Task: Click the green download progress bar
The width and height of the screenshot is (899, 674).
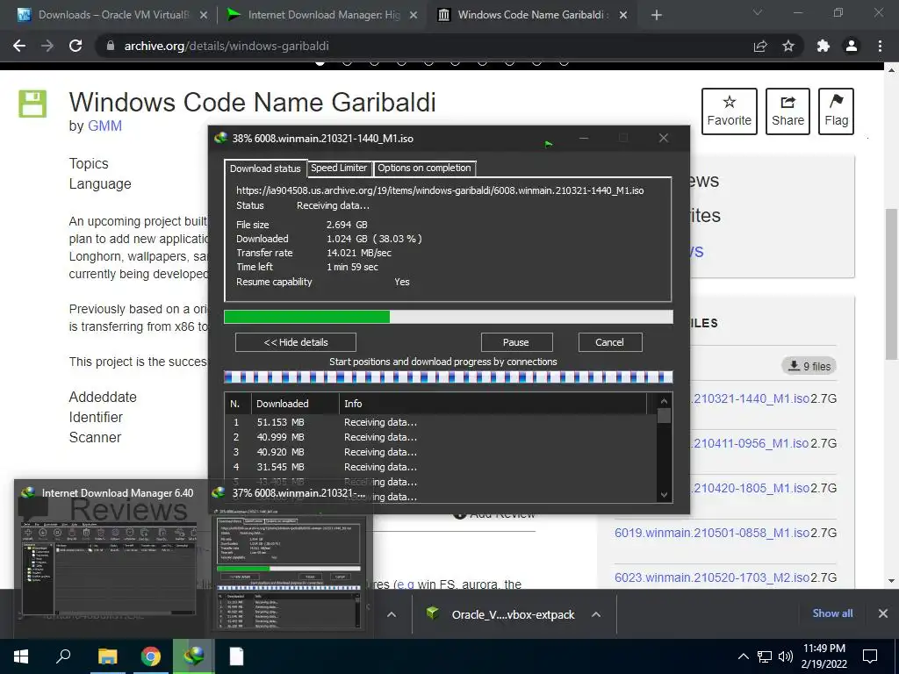Action: point(449,317)
